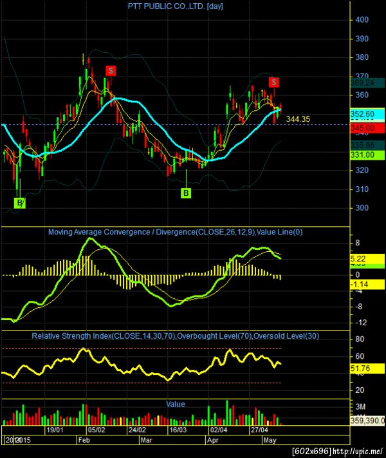
Task: Click the volume axis 3M label
Action: (360, 407)
